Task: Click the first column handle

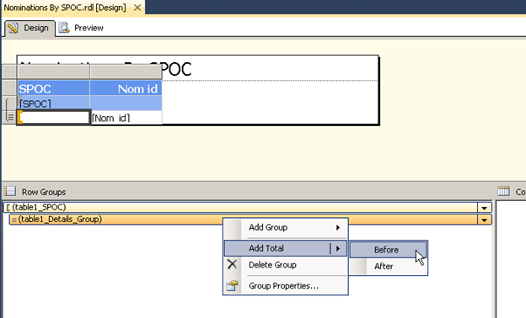Action: click(54, 72)
